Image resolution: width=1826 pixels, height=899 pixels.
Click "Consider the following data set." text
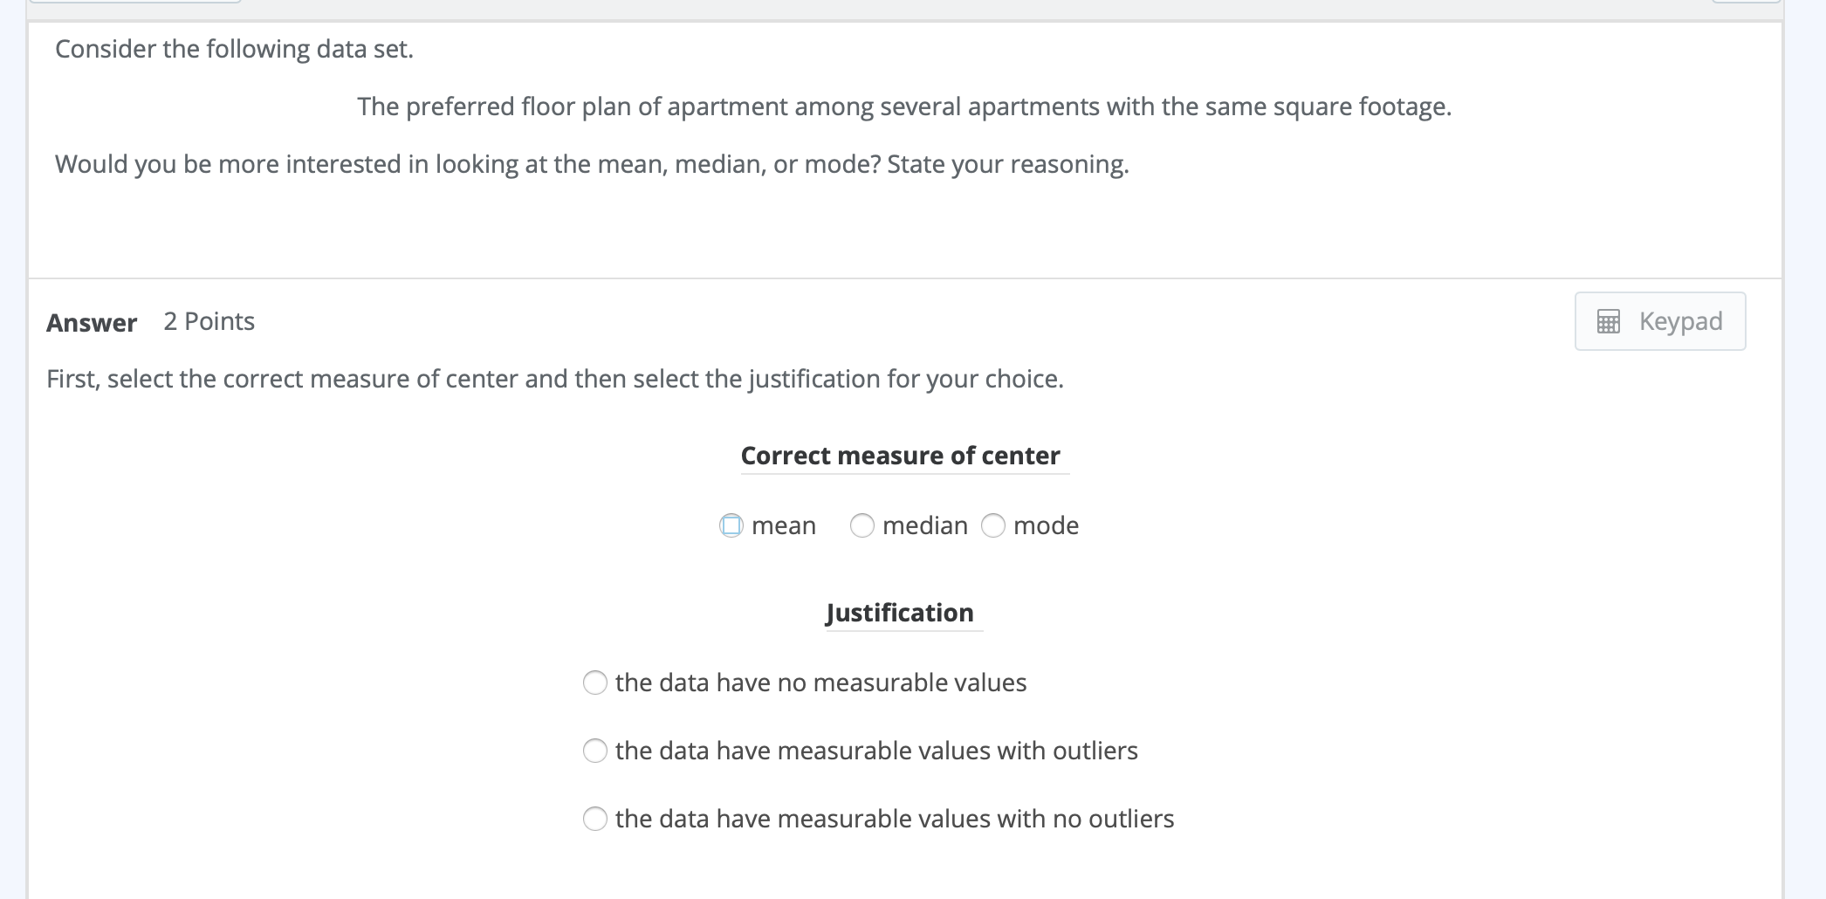234,49
